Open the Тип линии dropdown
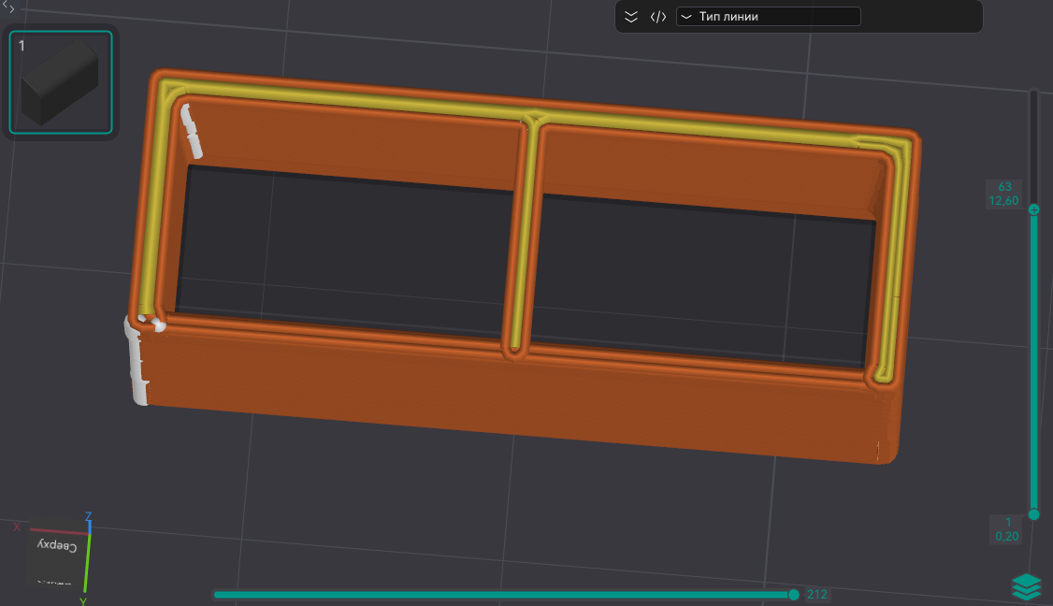Image resolution: width=1053 pixels, height=606 pixels. point(768,17)
